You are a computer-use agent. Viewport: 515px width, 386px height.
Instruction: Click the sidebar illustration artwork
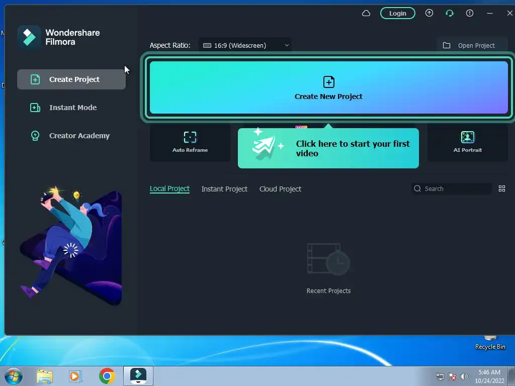pyautogui.click(x=71, y=246)
